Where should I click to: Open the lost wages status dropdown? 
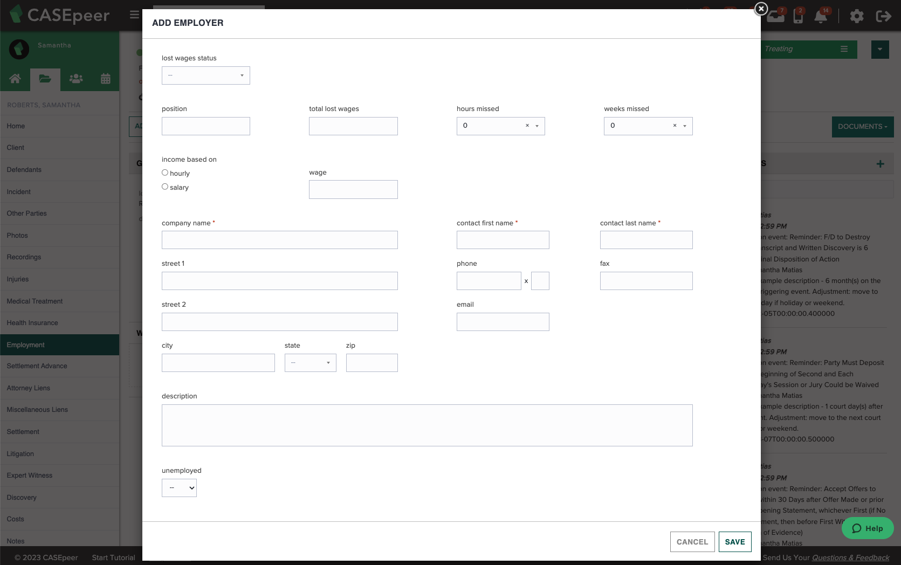pos(205,75)
